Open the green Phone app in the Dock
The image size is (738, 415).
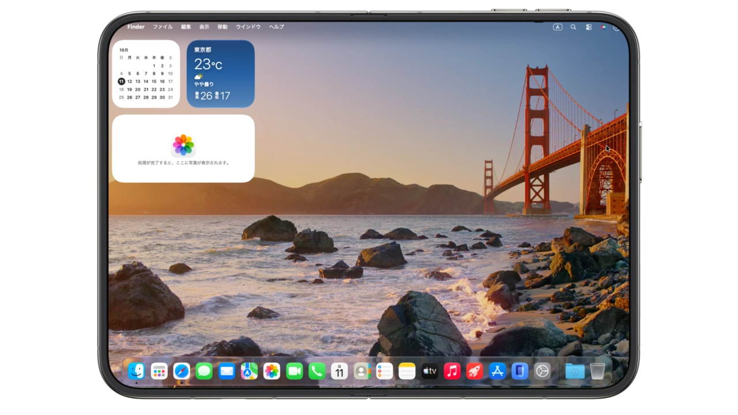[x=317, y=371]
